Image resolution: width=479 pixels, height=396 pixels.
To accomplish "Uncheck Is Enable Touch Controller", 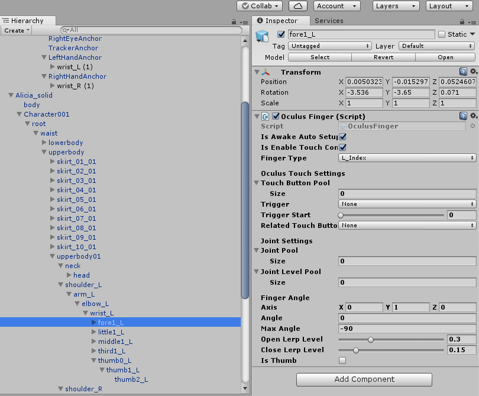I will [x=343, y=147].
